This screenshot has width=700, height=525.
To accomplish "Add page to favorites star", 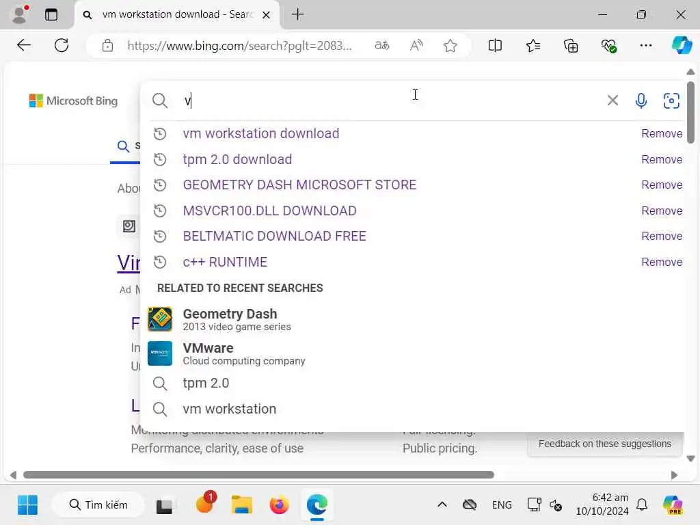I will click(450, 46).
